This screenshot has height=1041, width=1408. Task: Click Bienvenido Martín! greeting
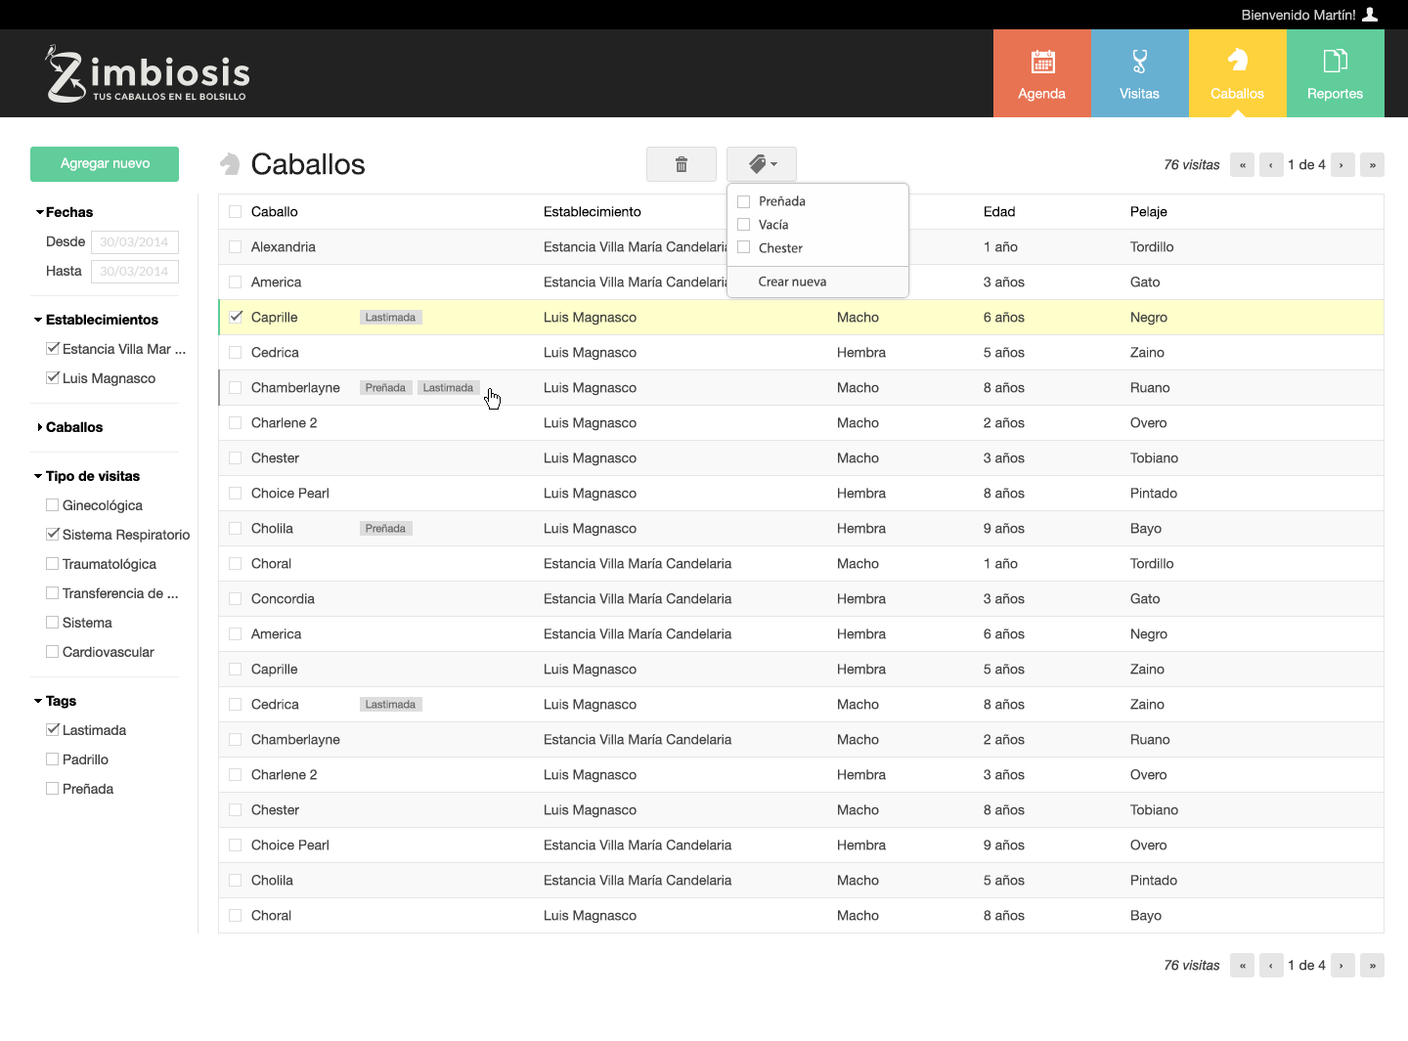click(1298, 15)
